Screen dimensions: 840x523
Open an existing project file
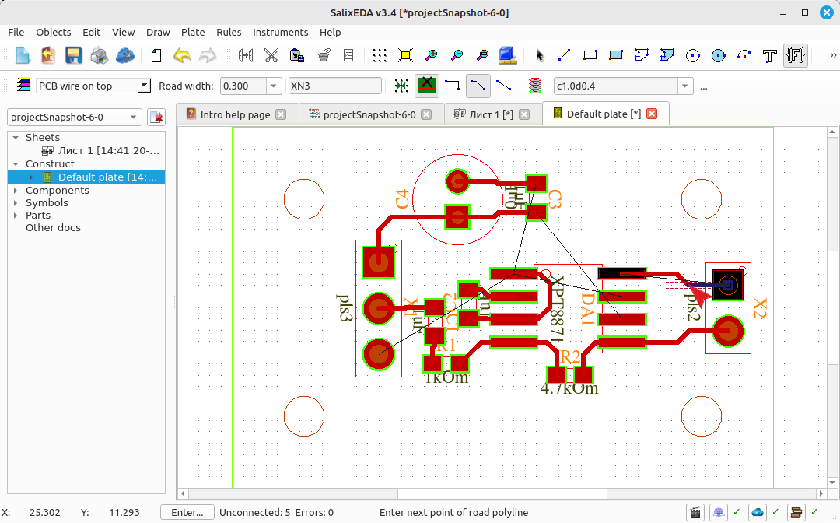coord(47,55)
